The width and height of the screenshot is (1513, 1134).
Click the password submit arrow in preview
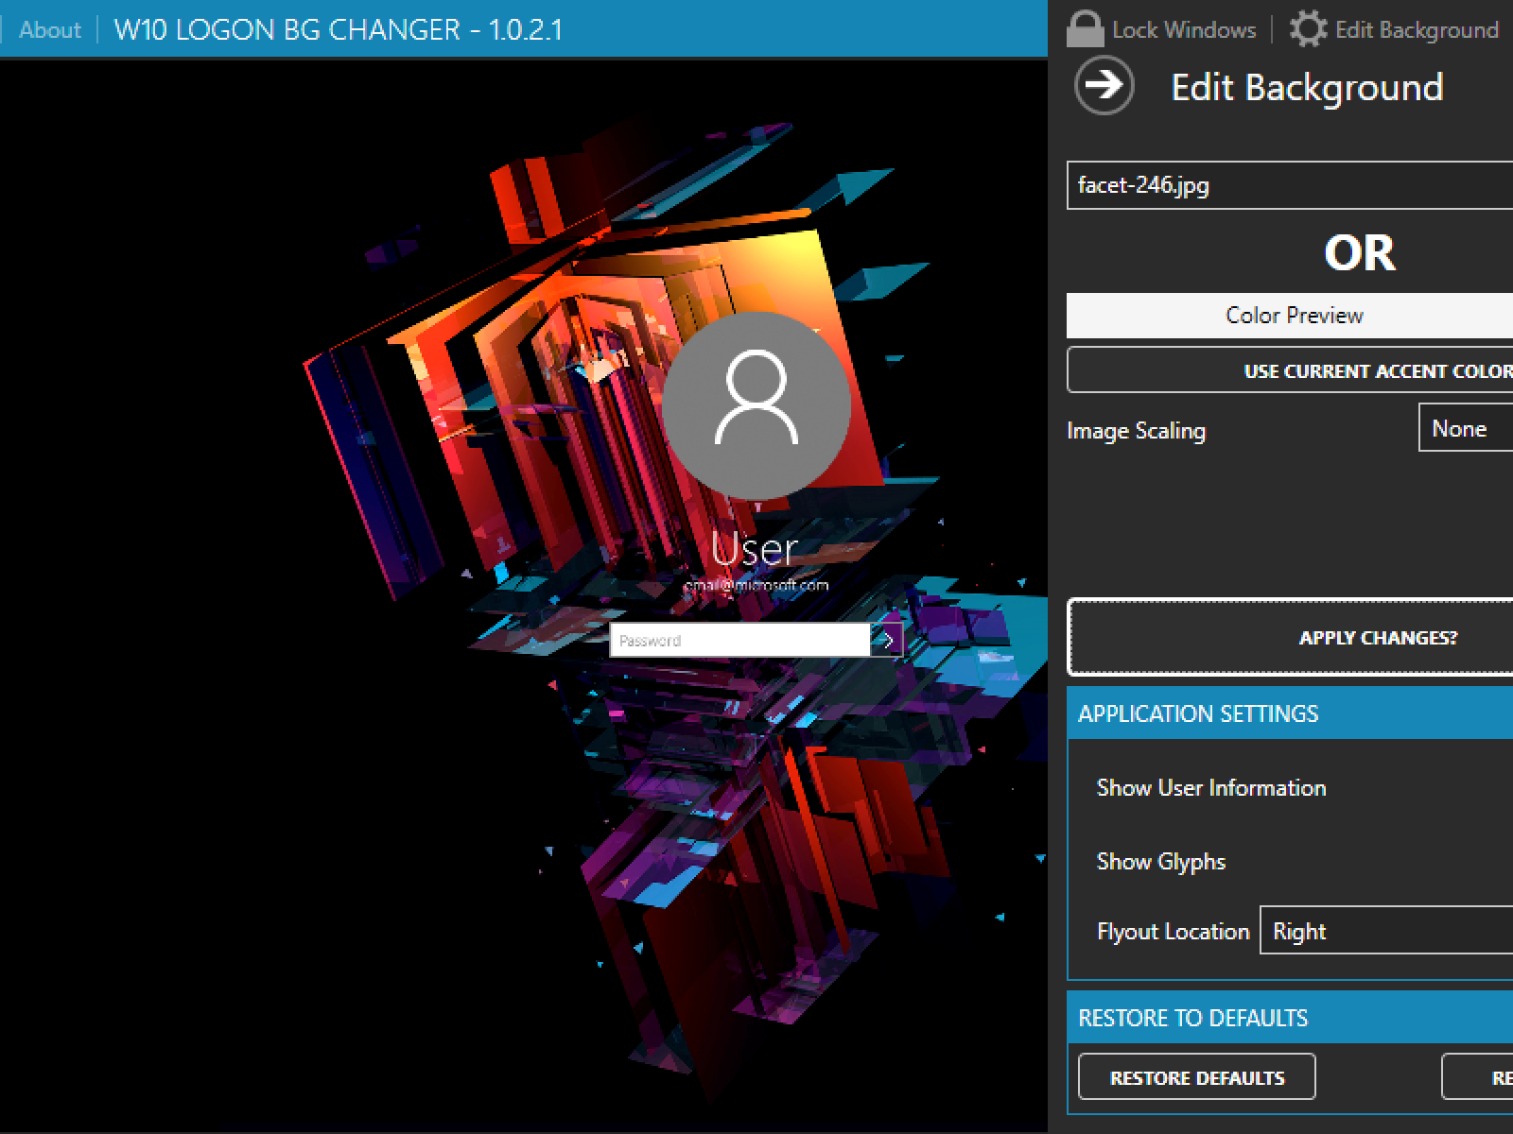click(887, 640)
